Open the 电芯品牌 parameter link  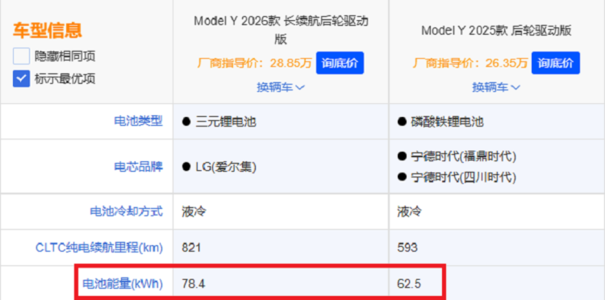click(138, 167)
